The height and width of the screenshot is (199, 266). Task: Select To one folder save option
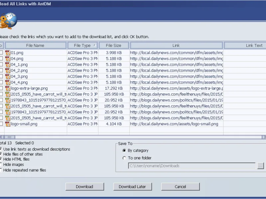tap(124, 158)
